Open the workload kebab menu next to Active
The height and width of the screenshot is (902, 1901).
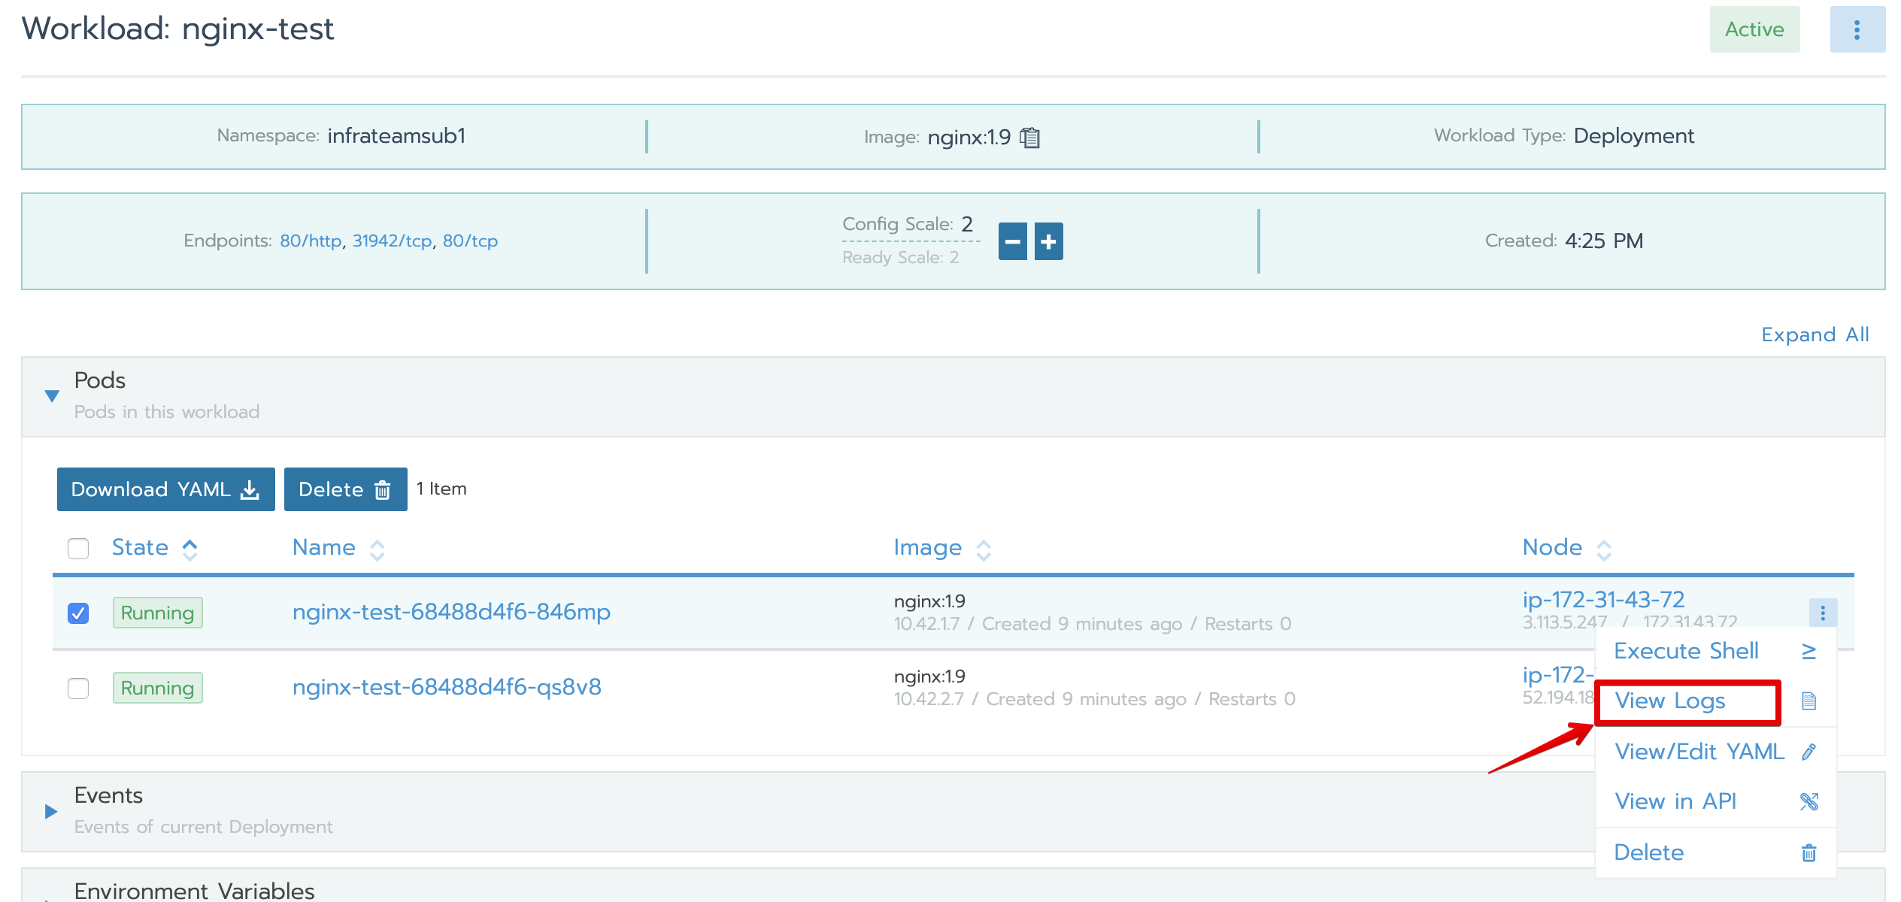(1857, 30)
